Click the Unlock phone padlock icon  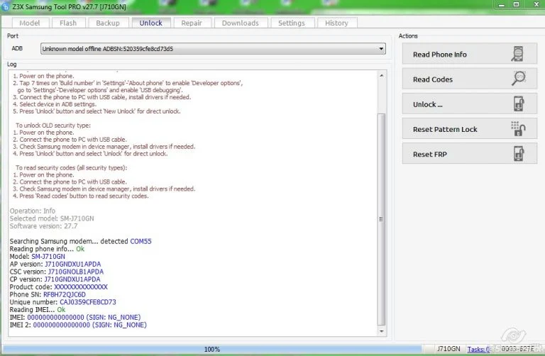pyautogui.click(x=519, y=104)
